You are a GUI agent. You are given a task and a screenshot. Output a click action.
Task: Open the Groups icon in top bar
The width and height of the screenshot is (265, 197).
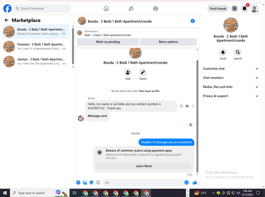[156, 8]
